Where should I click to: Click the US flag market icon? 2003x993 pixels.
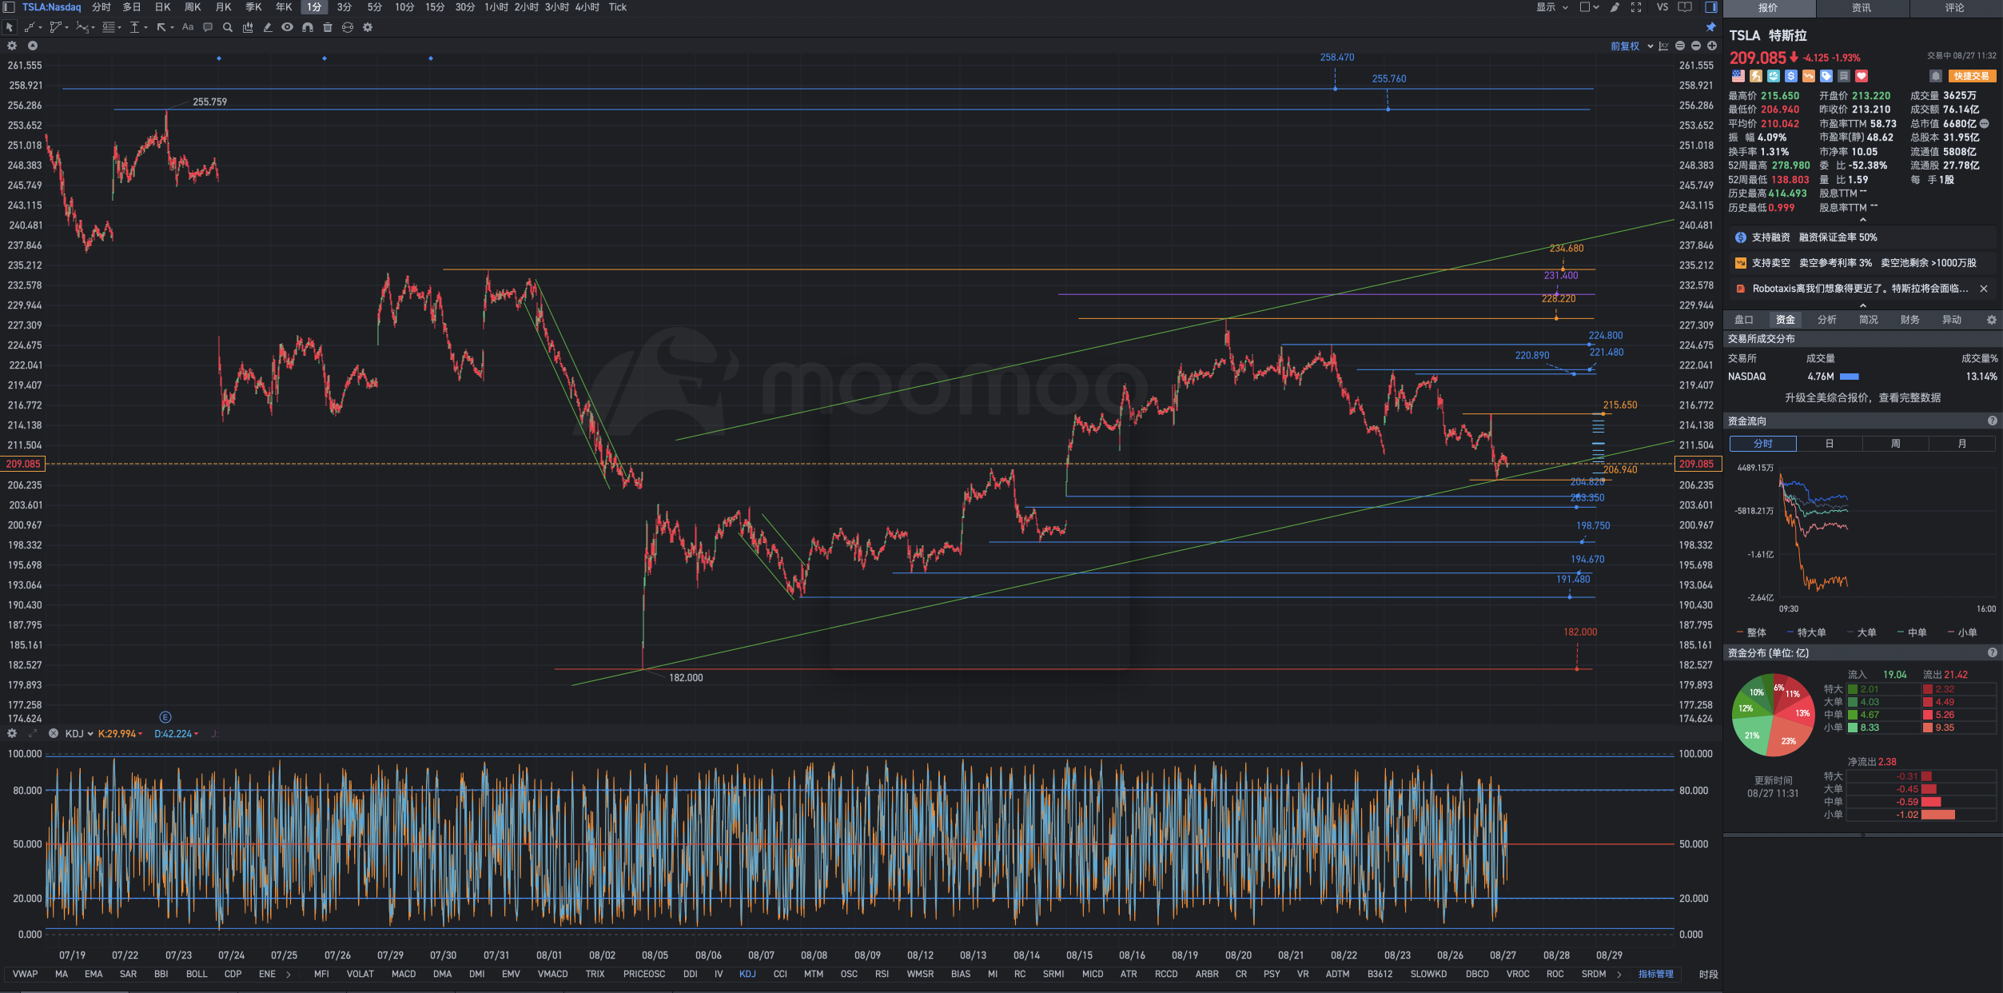pyautogui.click(x=1738, y=76)
